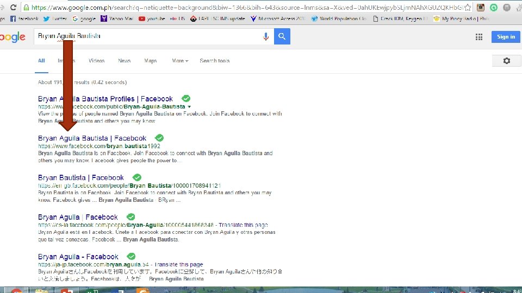Screen dimensions: 522x293
Task: Open the facebook bookmark
Action: tap(24, 18)
